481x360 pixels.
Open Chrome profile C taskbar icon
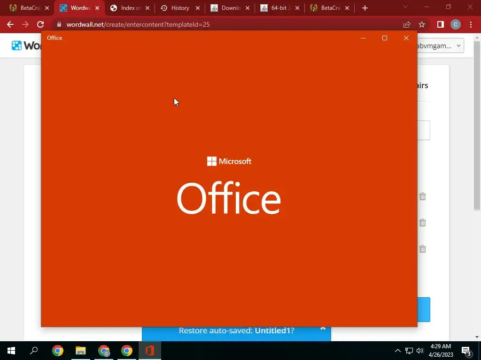click(104, 351)
